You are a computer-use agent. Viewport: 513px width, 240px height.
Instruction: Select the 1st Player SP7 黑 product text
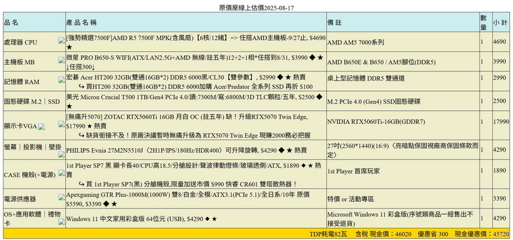[x=193, y=170]
